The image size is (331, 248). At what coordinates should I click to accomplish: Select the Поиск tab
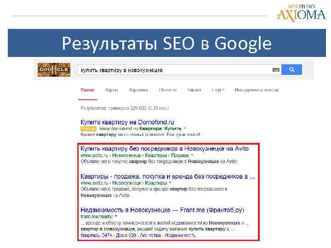tap(87, 90)
